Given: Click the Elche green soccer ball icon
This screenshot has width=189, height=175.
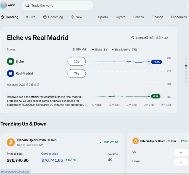Looking at the screenshot, I should (x=11, y=61).
